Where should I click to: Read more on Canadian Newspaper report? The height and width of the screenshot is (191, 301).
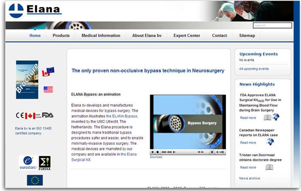tap(248, 142)
